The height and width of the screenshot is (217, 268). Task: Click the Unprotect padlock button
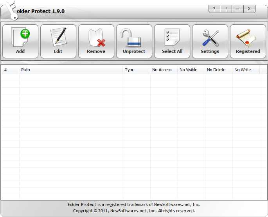click(134, 41)
